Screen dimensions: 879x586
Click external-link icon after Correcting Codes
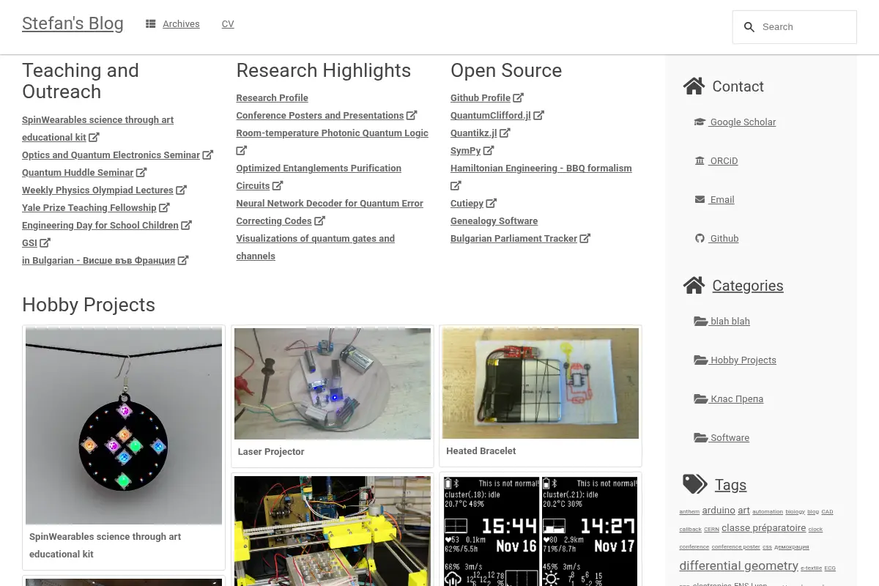[319, 220]
